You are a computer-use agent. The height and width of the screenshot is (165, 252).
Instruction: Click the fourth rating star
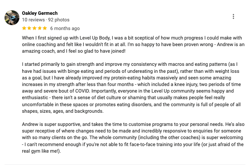[x=39, y=28]
